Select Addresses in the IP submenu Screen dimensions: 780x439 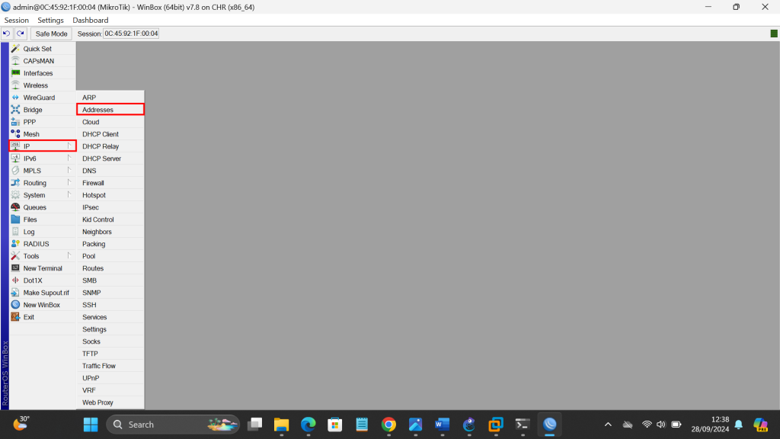(97, 110)
